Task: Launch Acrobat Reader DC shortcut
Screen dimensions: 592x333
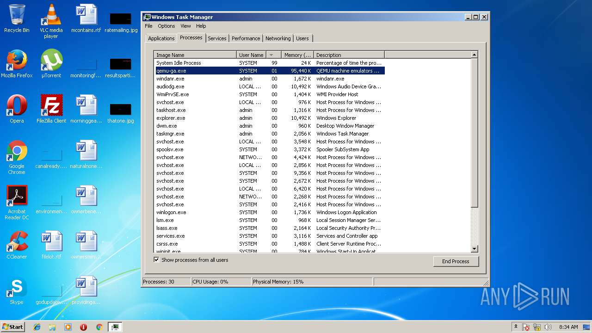Action: click(17, 203)
